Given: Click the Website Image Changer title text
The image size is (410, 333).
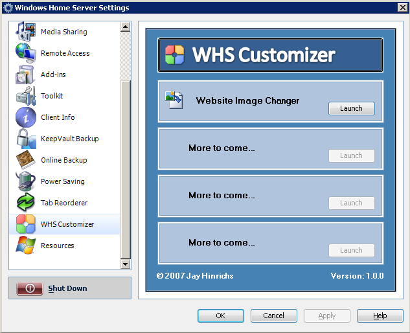Looking at the screenshot, I should (x=247, y=100).
